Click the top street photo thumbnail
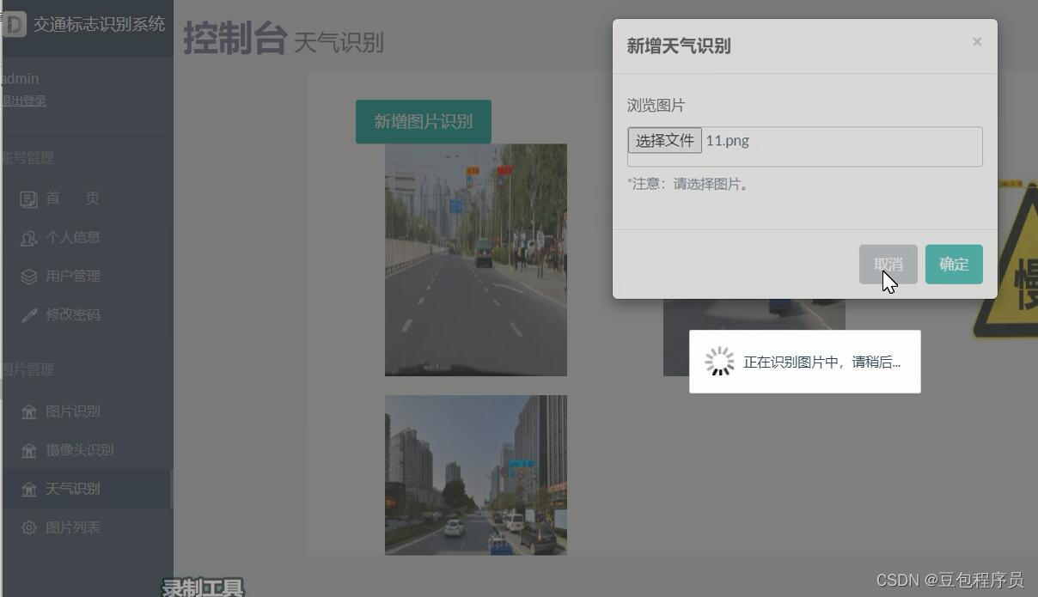This screenshot has height=597, width=1038. tap(475, 259)
